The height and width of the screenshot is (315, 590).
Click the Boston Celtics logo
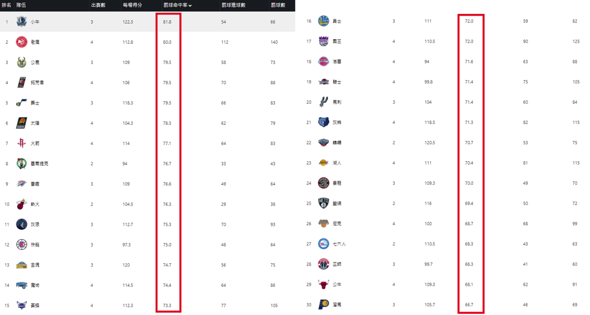click(21, 164)
